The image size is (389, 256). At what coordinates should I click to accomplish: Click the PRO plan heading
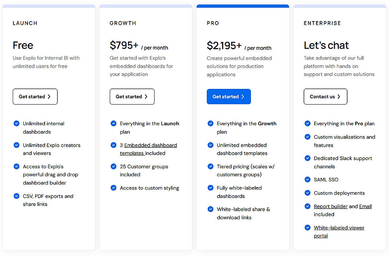tap(213, 23)
